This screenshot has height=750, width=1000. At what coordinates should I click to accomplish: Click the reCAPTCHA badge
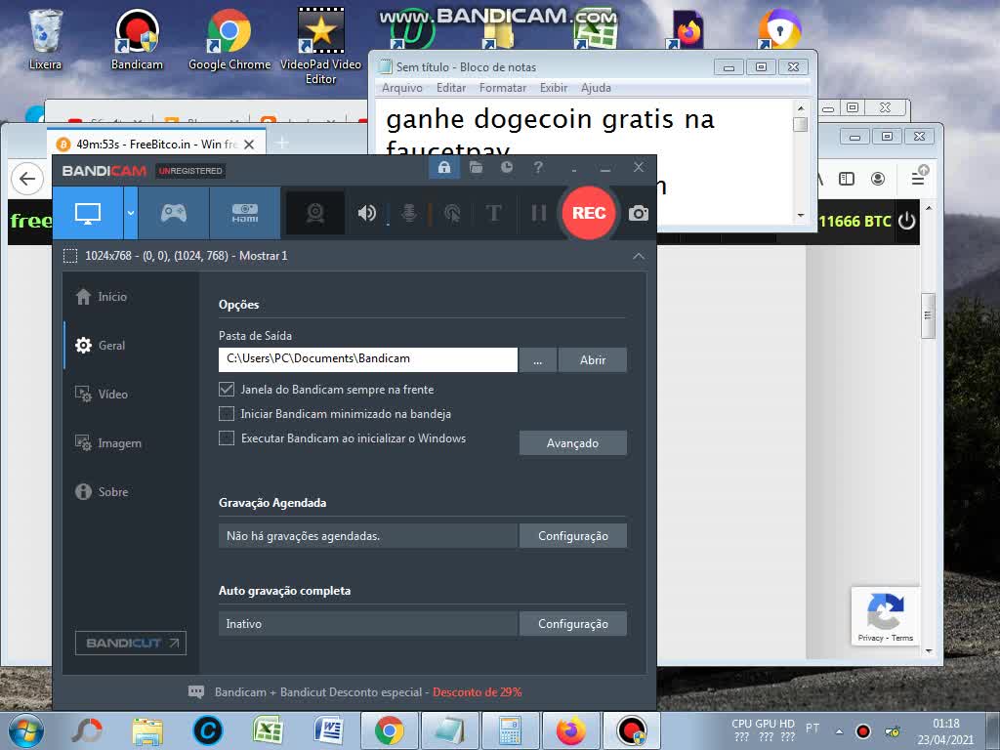click(x=886, y=616)
